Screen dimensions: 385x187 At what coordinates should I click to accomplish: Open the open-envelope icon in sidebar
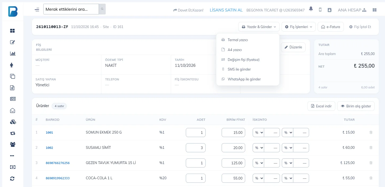coord(13,110)
